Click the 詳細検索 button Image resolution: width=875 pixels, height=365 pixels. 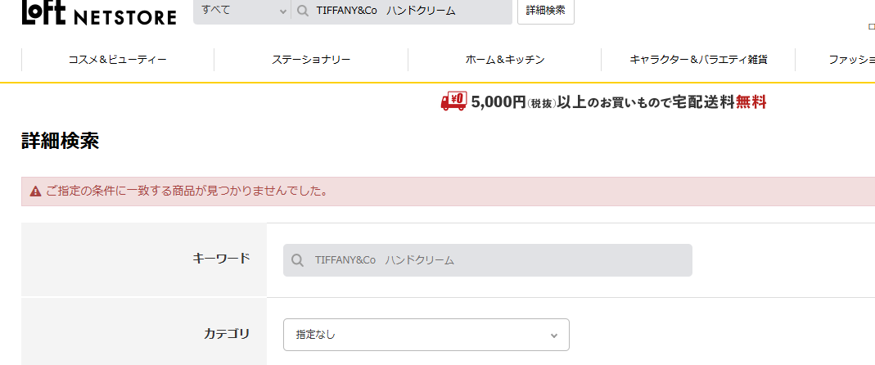click(x=546, y=11)
